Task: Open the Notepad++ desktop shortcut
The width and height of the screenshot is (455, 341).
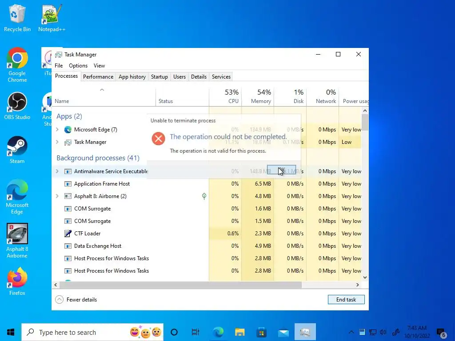Action: 52,18
